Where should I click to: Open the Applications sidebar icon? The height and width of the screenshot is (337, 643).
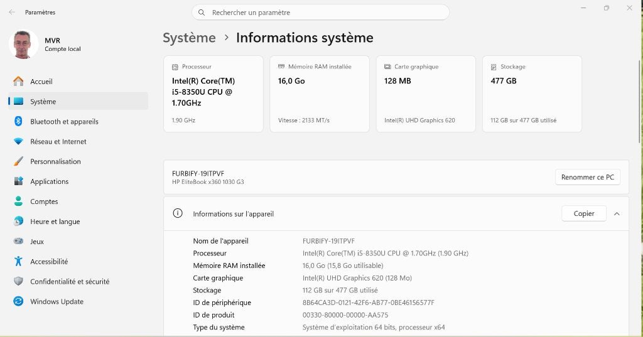pos(18,181)
